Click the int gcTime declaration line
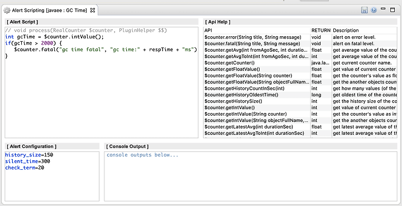Screen dimensions: 402x206 pos(54,37)
